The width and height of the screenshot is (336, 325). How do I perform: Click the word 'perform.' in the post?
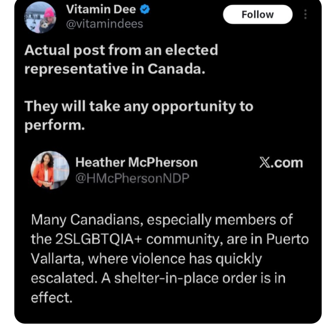[54, 126]
